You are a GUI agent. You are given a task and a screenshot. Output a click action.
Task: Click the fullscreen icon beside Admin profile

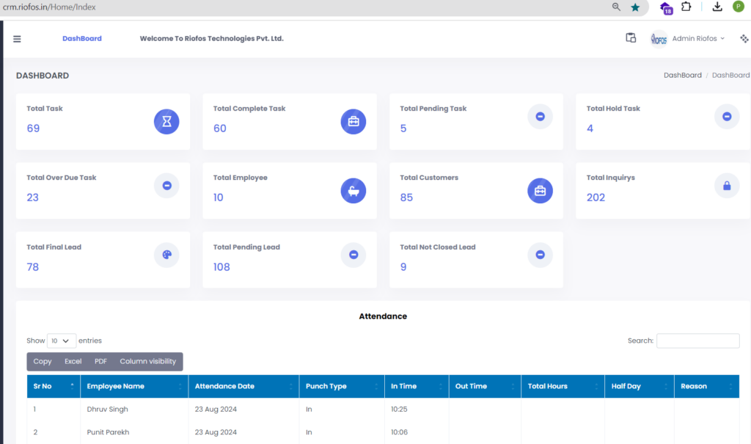pos(631,38)
